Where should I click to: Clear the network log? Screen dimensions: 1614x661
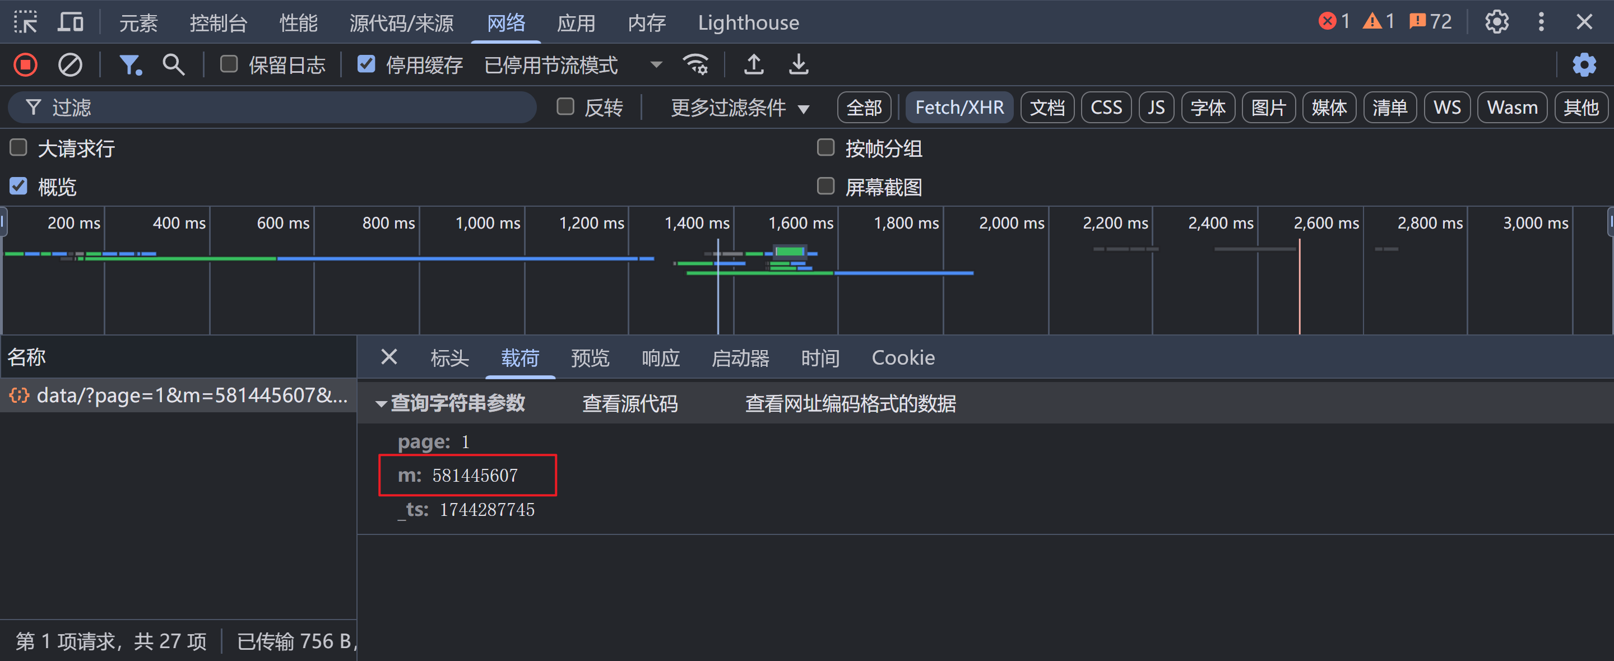[x=69, y=64]
